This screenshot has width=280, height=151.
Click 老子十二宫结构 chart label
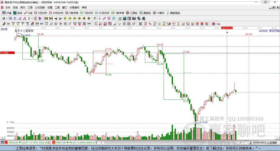click(x=24, y=31)
